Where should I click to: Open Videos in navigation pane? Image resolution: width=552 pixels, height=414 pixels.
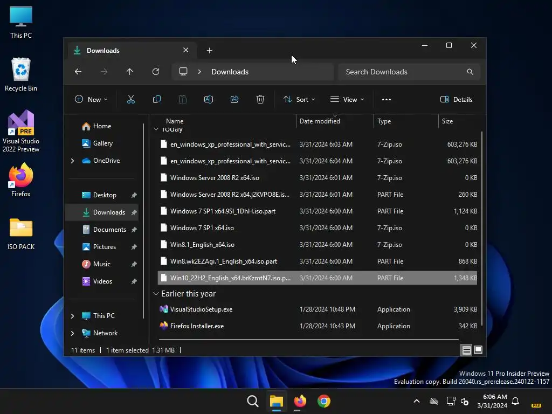tap(102, 281)
